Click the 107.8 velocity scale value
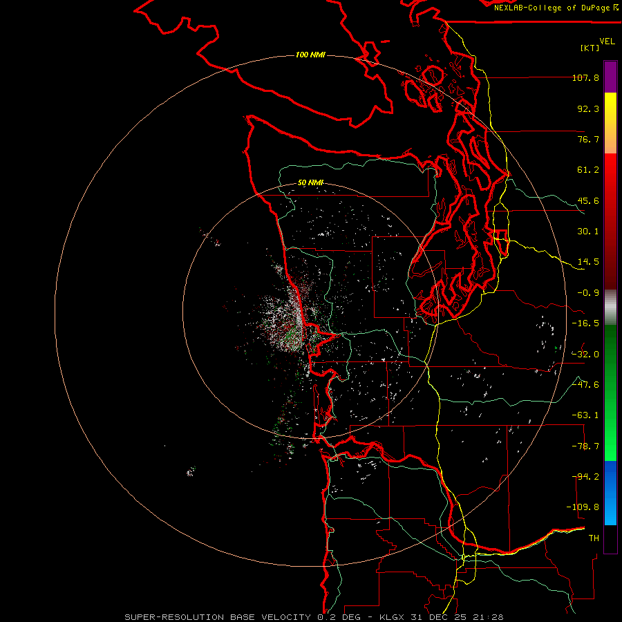Viewport: 622px width, 622px height. [x=585, y=77]
